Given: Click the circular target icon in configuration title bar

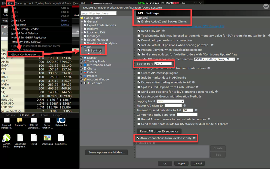Looking at the screenshot, I should coord(266,6).
